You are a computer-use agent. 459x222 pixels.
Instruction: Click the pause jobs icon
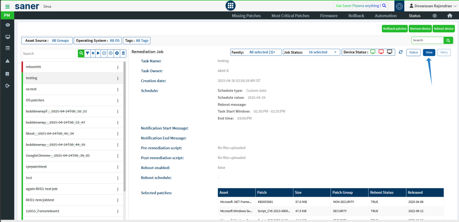point(93,53)
